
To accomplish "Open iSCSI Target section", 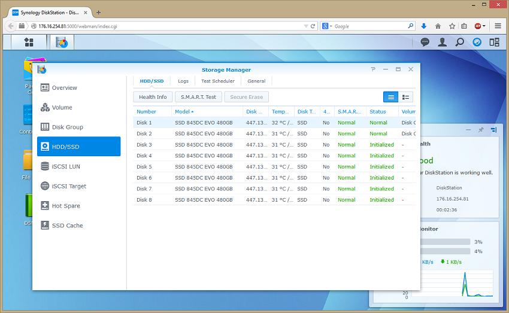I will pos(78,186).
